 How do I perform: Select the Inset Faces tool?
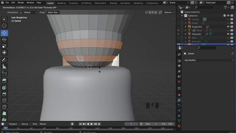tap(4, 88)
